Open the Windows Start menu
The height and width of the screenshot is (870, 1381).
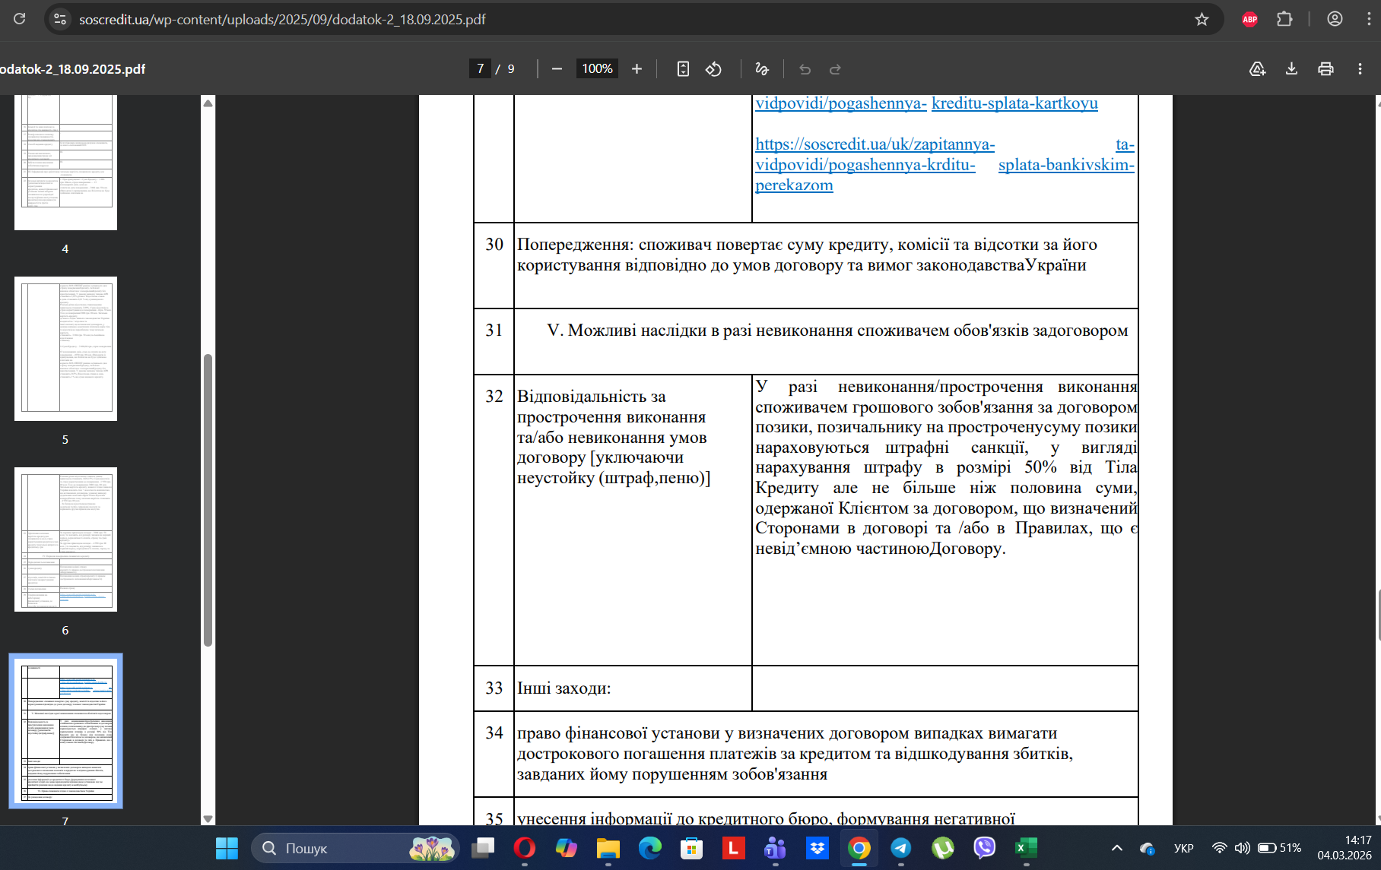227,848
